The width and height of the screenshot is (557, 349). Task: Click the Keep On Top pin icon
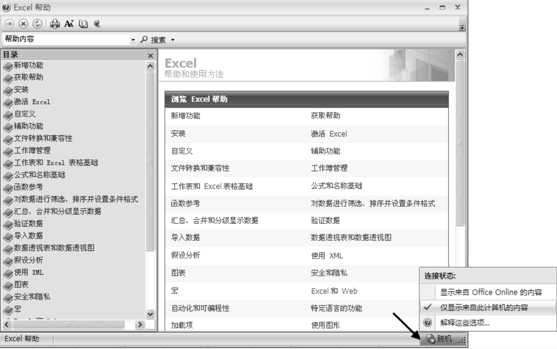pyautogui.click(x=97, y=24)
